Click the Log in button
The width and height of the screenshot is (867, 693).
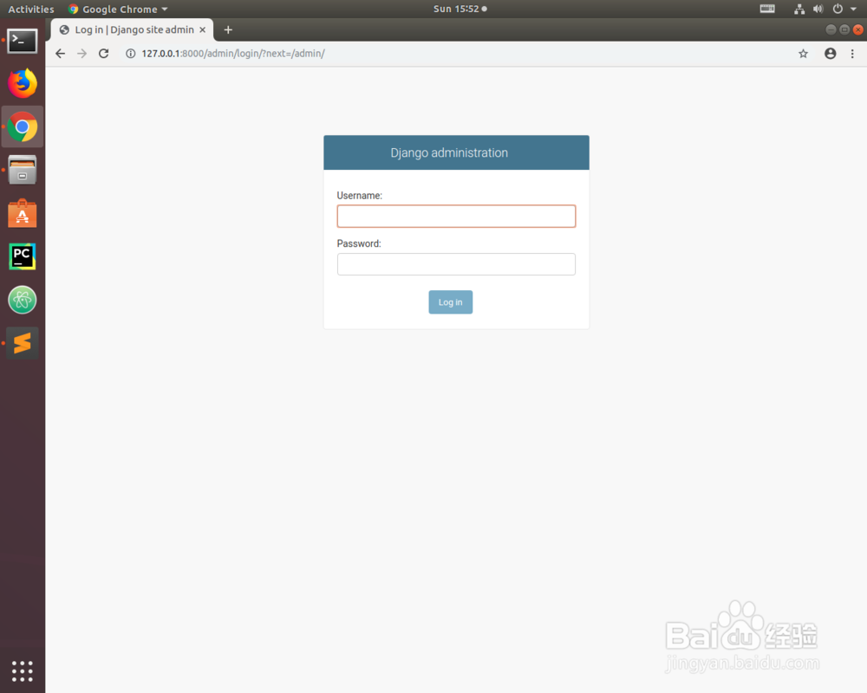click(451, 302)
